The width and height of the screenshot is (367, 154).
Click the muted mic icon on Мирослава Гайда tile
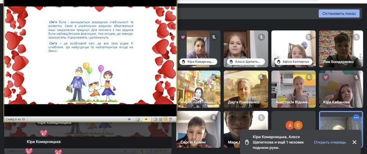pos(214,77)
